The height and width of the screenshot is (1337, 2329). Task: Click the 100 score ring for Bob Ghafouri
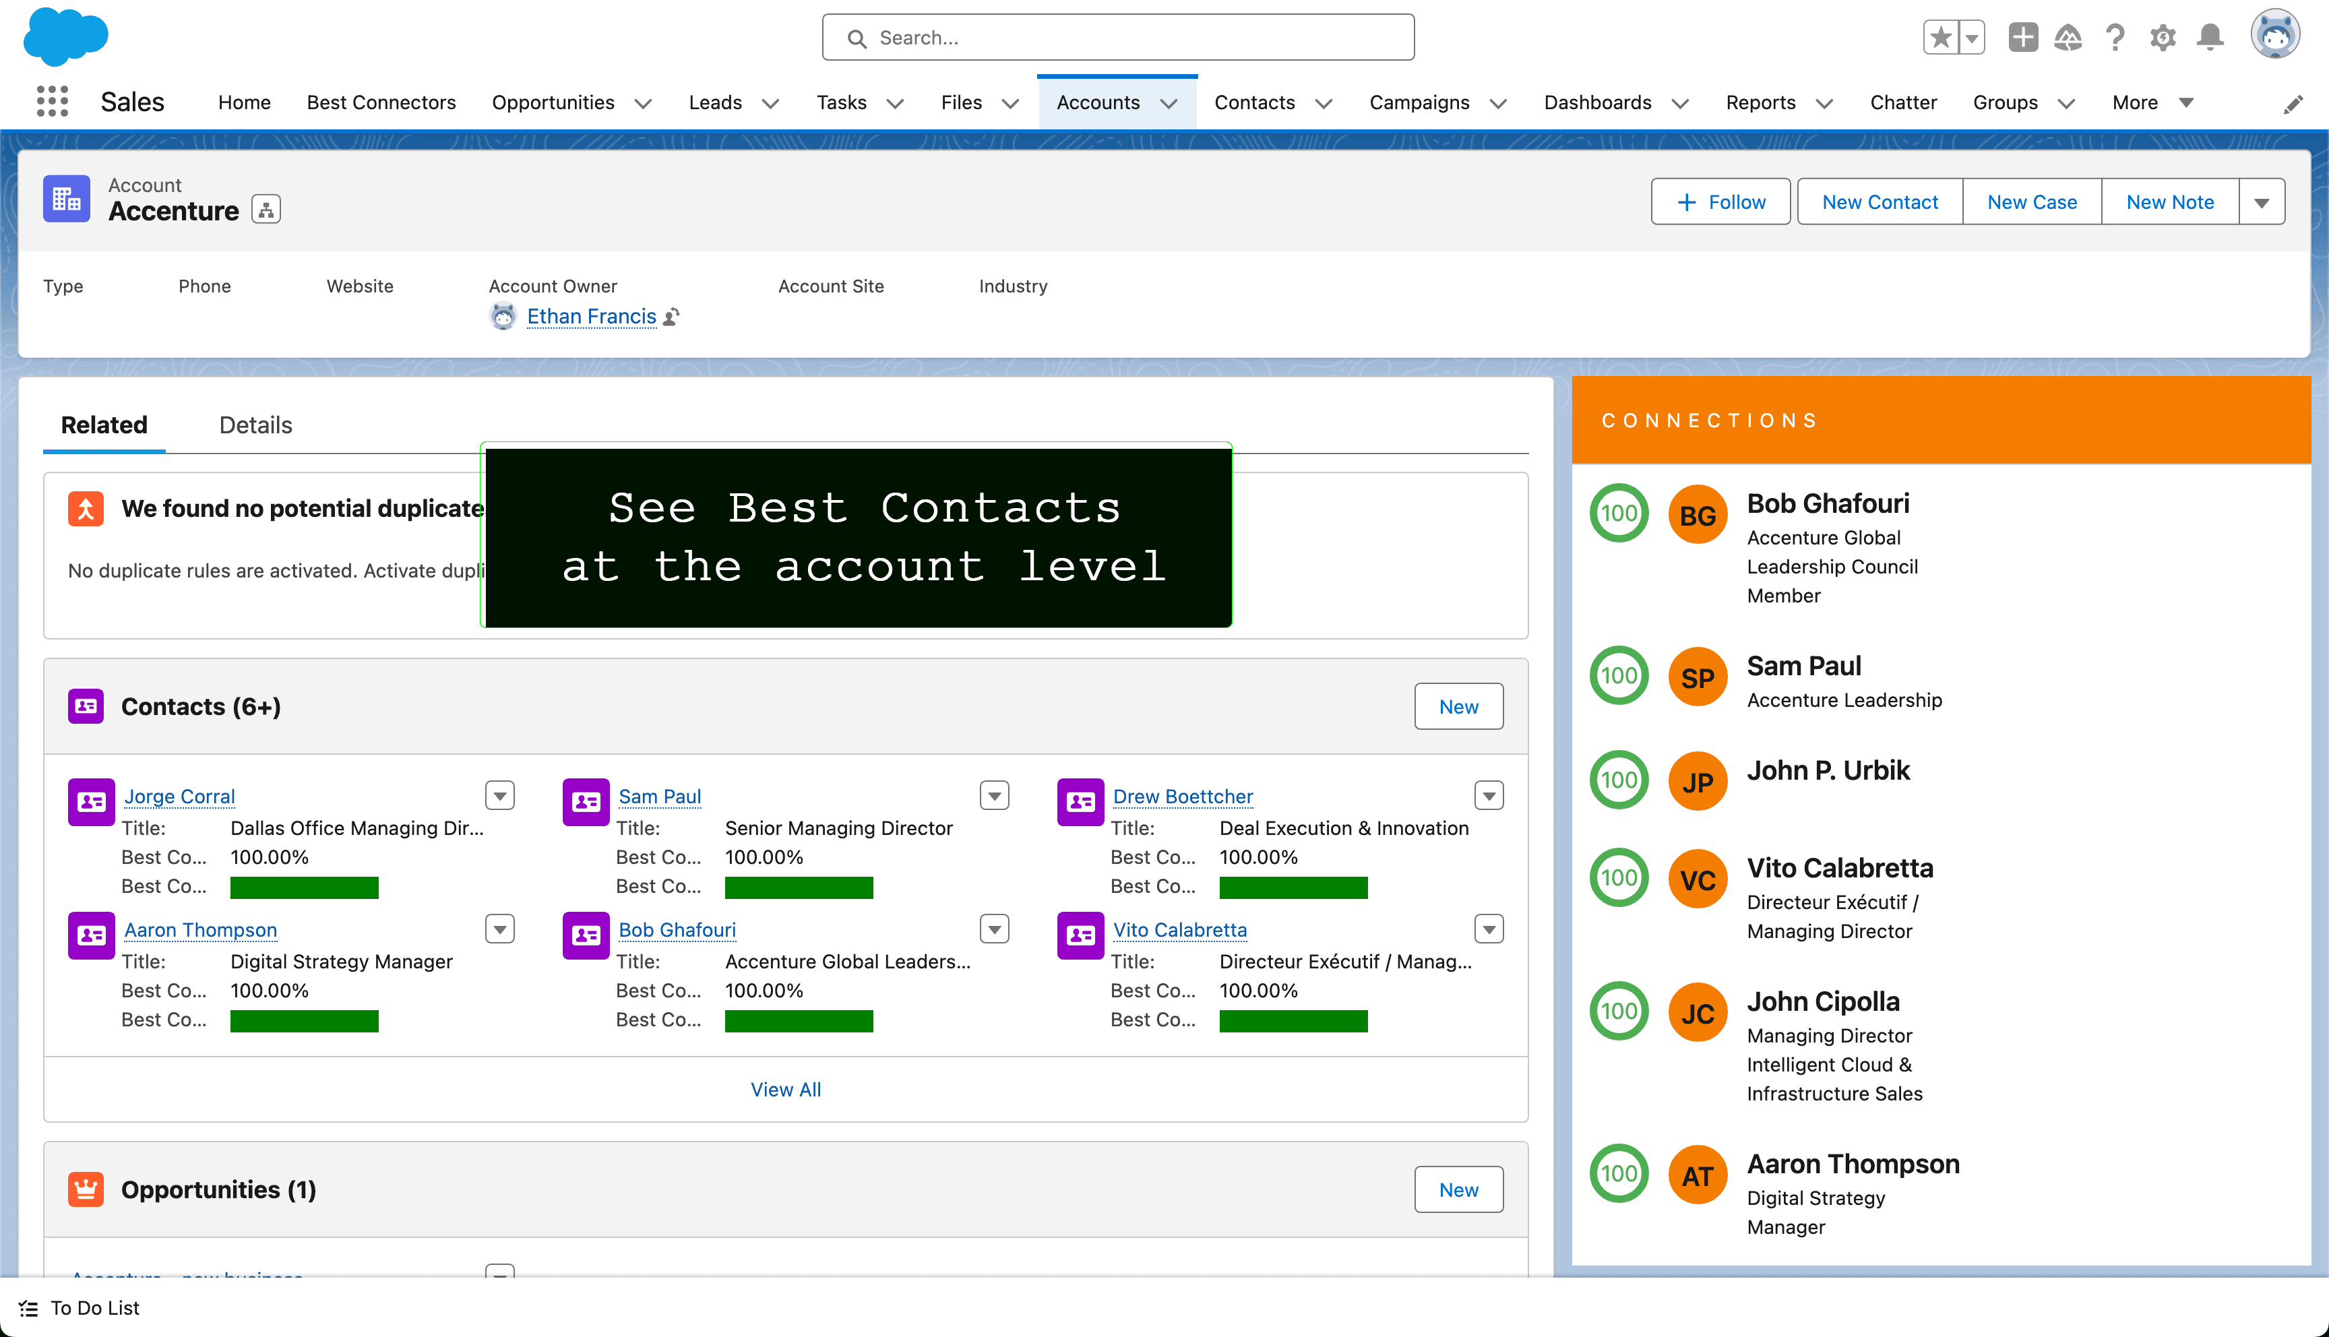[x=1619, y=512]
